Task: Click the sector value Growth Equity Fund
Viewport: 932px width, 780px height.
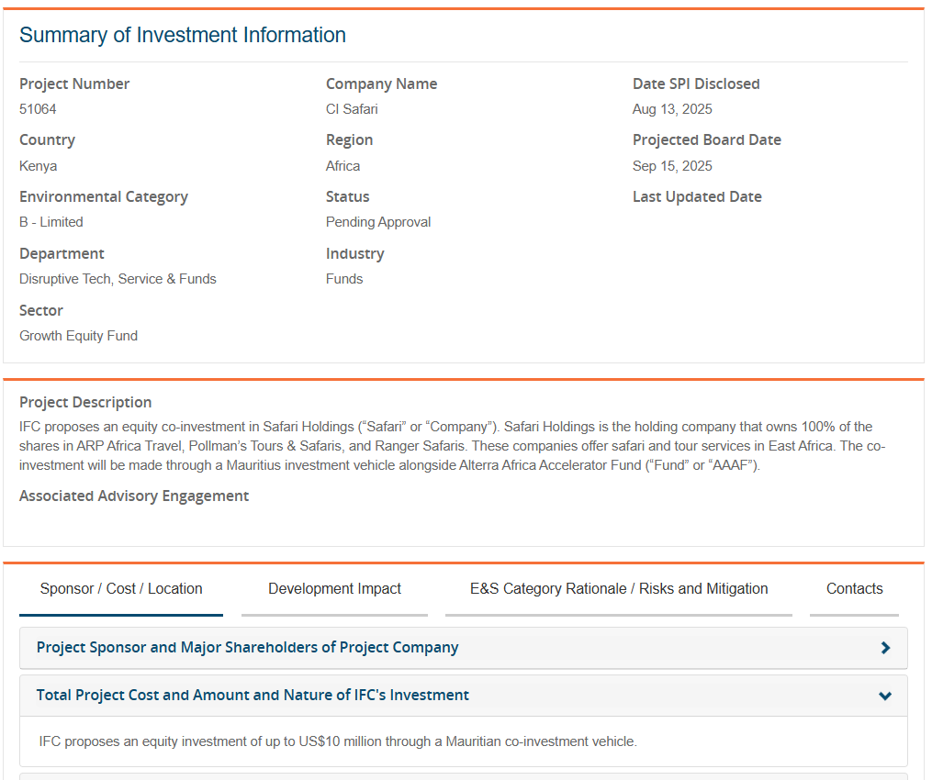Action: click(78, 336)
